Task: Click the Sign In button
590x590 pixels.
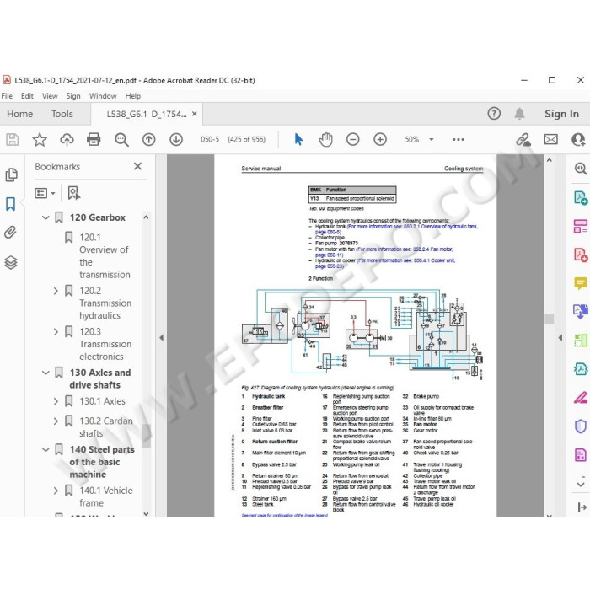Action: [561, 114]
